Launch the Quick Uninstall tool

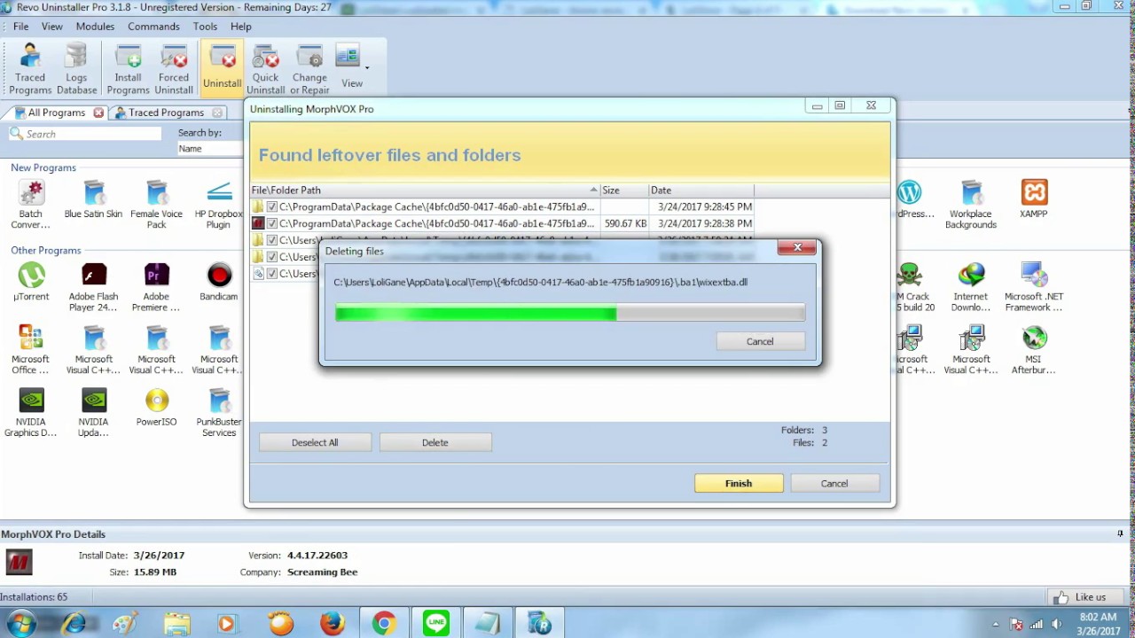[x=265, y=69]
